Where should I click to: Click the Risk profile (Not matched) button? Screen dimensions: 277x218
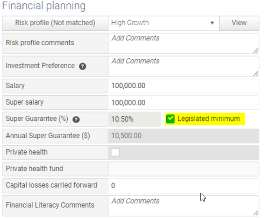(55, 23)
